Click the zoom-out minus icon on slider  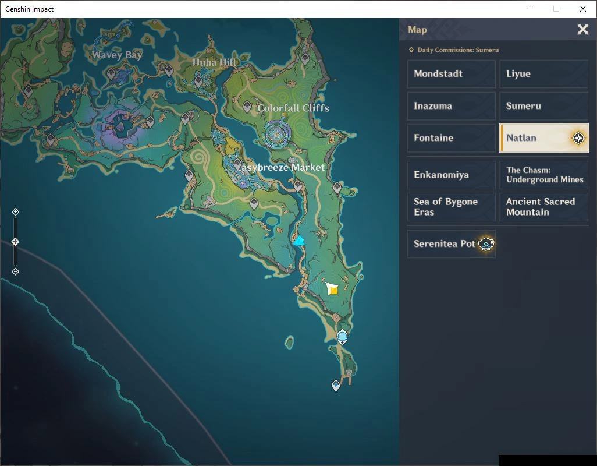pyautogui.click(x=15, y=271)
